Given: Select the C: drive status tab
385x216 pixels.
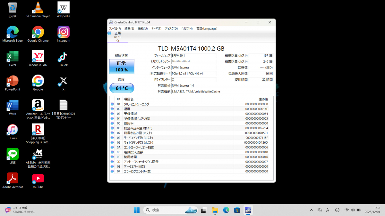Looking at the screenshot, I should pyautogui.click(x=118, y=37).
